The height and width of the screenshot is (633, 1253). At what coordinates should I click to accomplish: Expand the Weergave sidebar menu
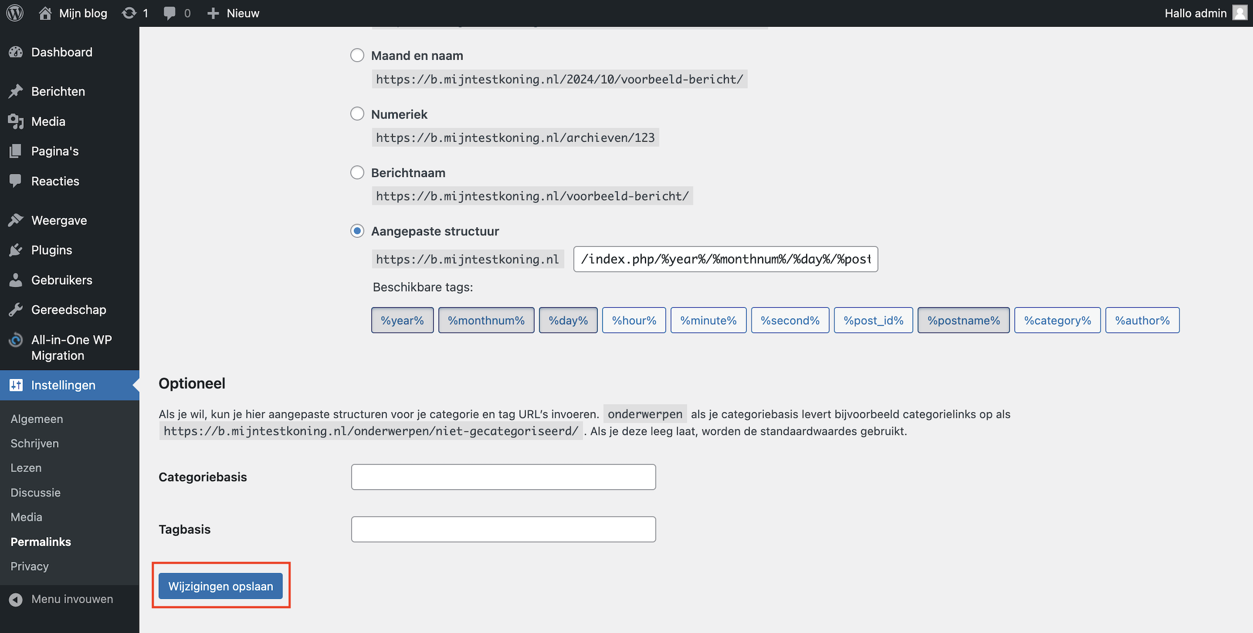(59, 221)
